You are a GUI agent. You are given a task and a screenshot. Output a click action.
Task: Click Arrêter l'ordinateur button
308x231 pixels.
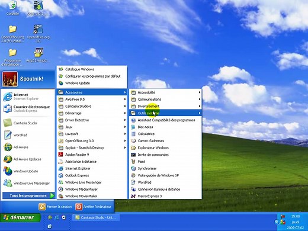(94, 207)
